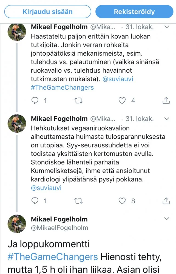Like the first tweet with 4 likes
The image size is (176, 274).
point(122,101)
